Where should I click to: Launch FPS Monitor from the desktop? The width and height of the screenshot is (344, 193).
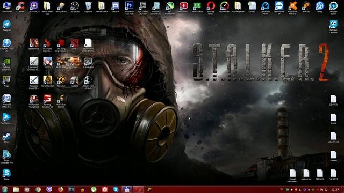point(224,7)
